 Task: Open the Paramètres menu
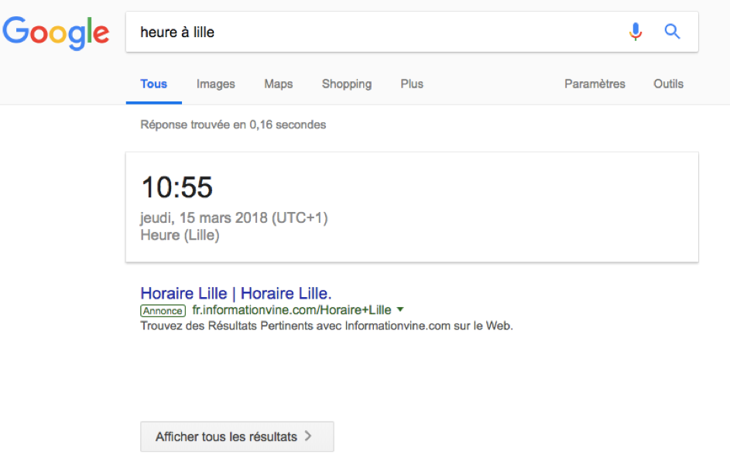click(595, 84)
